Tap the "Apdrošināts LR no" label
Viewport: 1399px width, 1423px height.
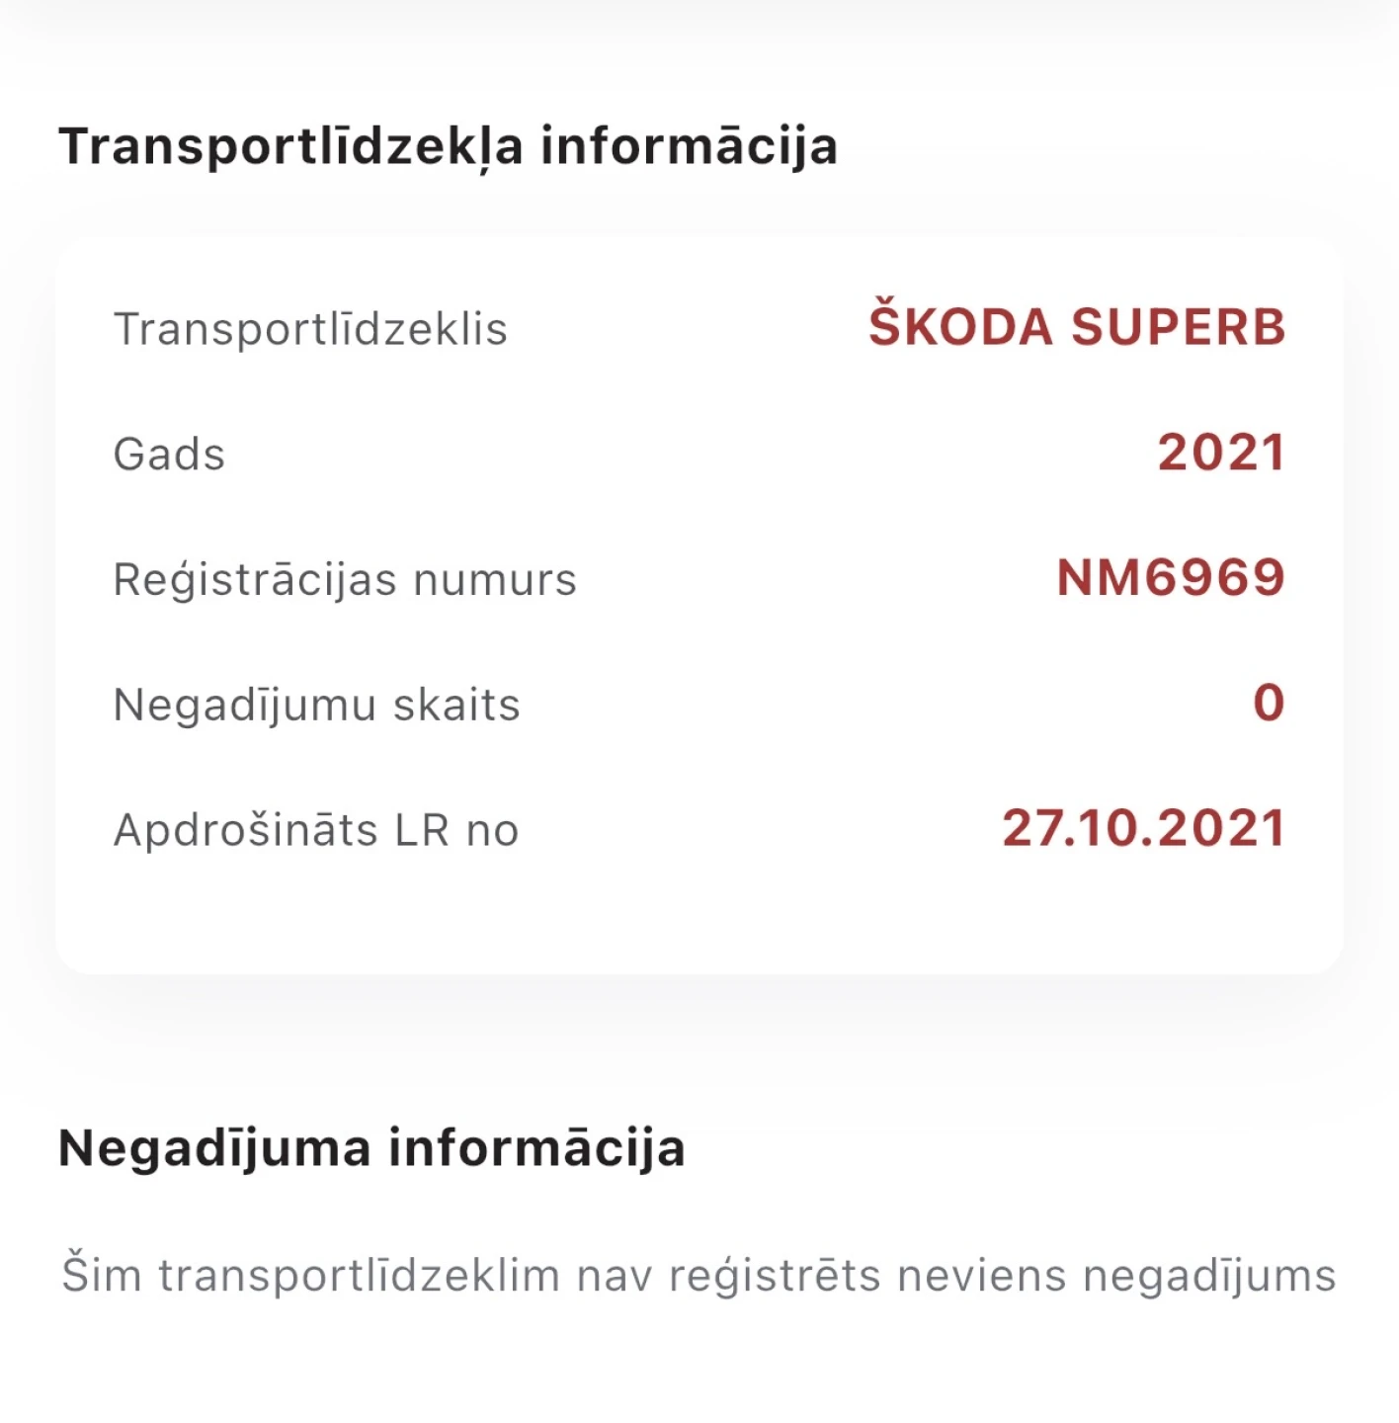pos(316,830)
